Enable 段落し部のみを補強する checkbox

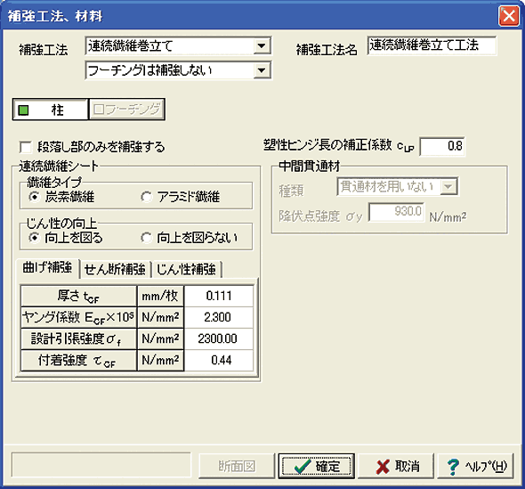click(x=26, y=147)
